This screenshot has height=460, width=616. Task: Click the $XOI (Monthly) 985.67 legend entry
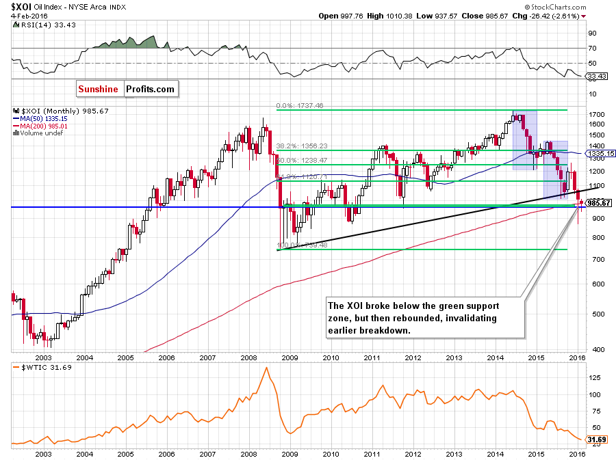coord(64,111)
